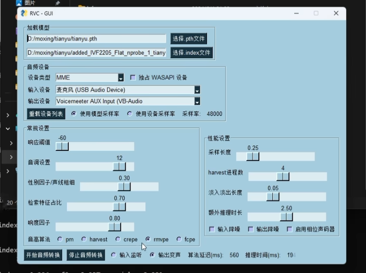366x273 pixels.
Task: Select 使用模型采样率 radio option
Action: click(x=74, y=114)
